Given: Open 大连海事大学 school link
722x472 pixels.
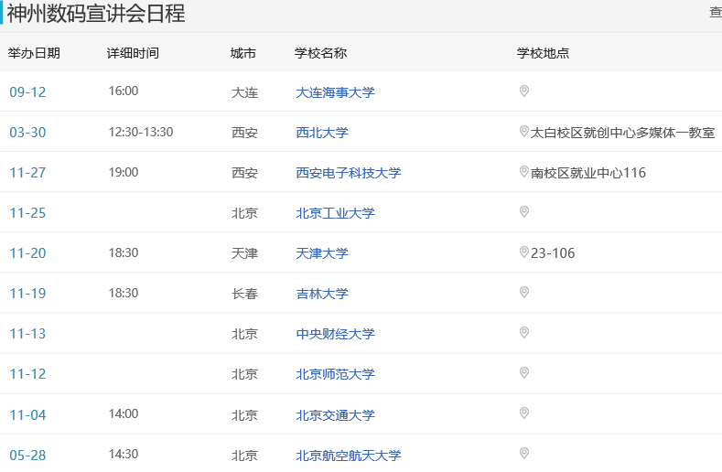Looking at the screenshot, I should click(x=335, y=92).
